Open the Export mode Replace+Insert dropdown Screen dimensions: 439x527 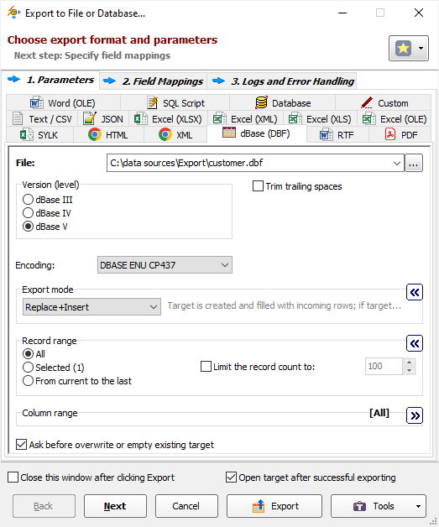(91, 307)
